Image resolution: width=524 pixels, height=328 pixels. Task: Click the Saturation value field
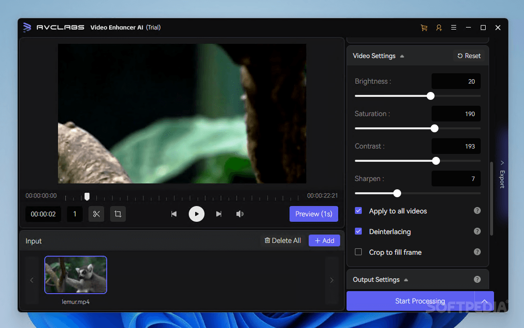pyautogui.click(x=456, y=114)
